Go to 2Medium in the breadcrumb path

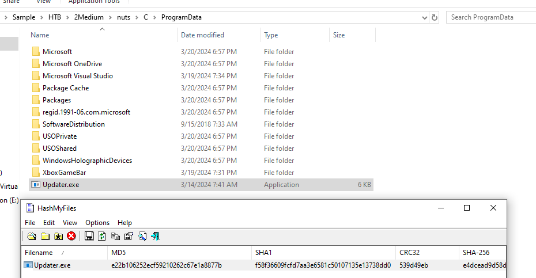pos(89,17)
